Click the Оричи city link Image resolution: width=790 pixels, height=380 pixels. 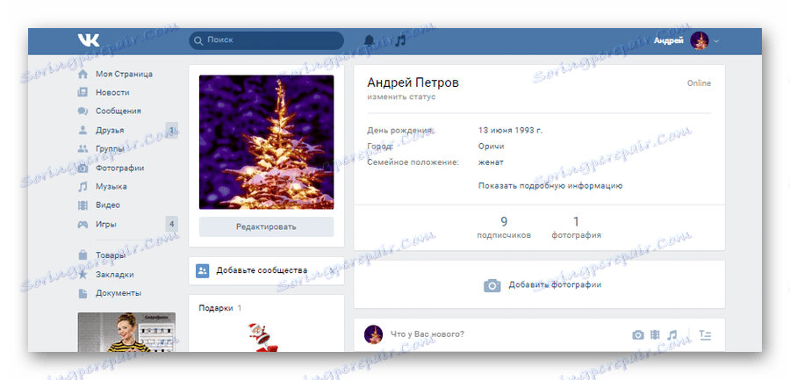point(492,147)
